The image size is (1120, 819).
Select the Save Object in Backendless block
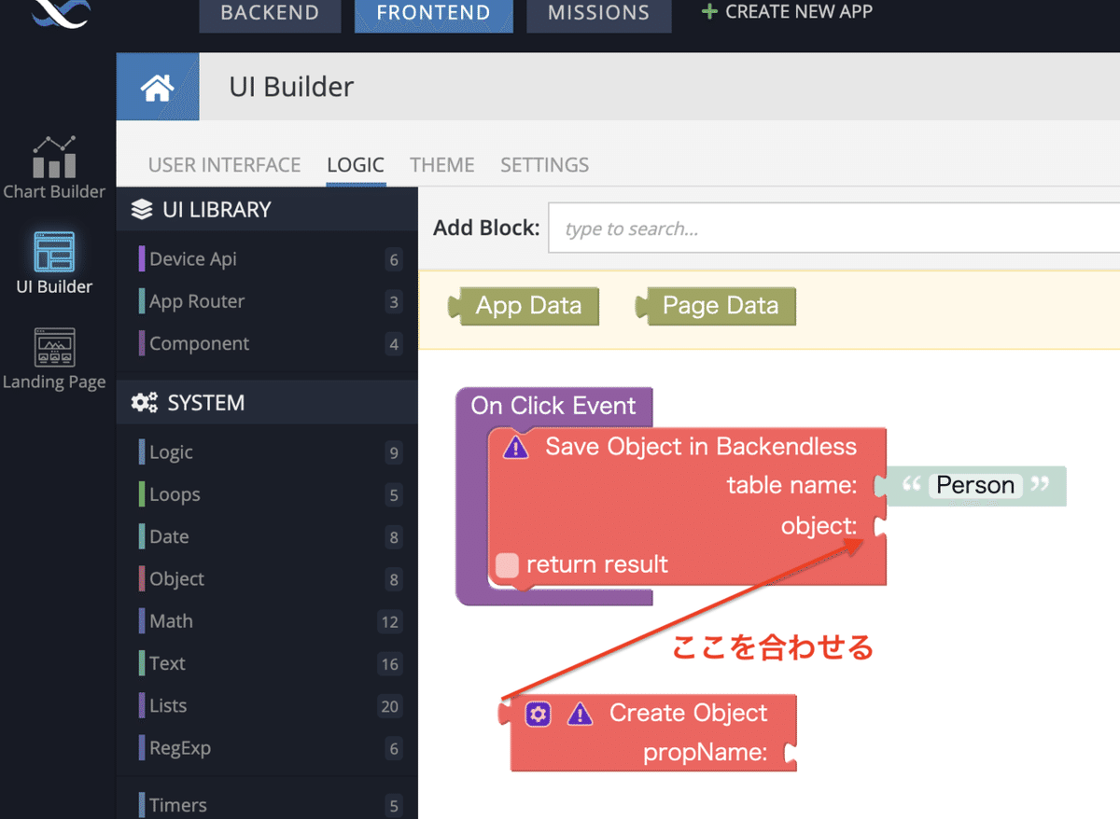click(x=688, y=507)
